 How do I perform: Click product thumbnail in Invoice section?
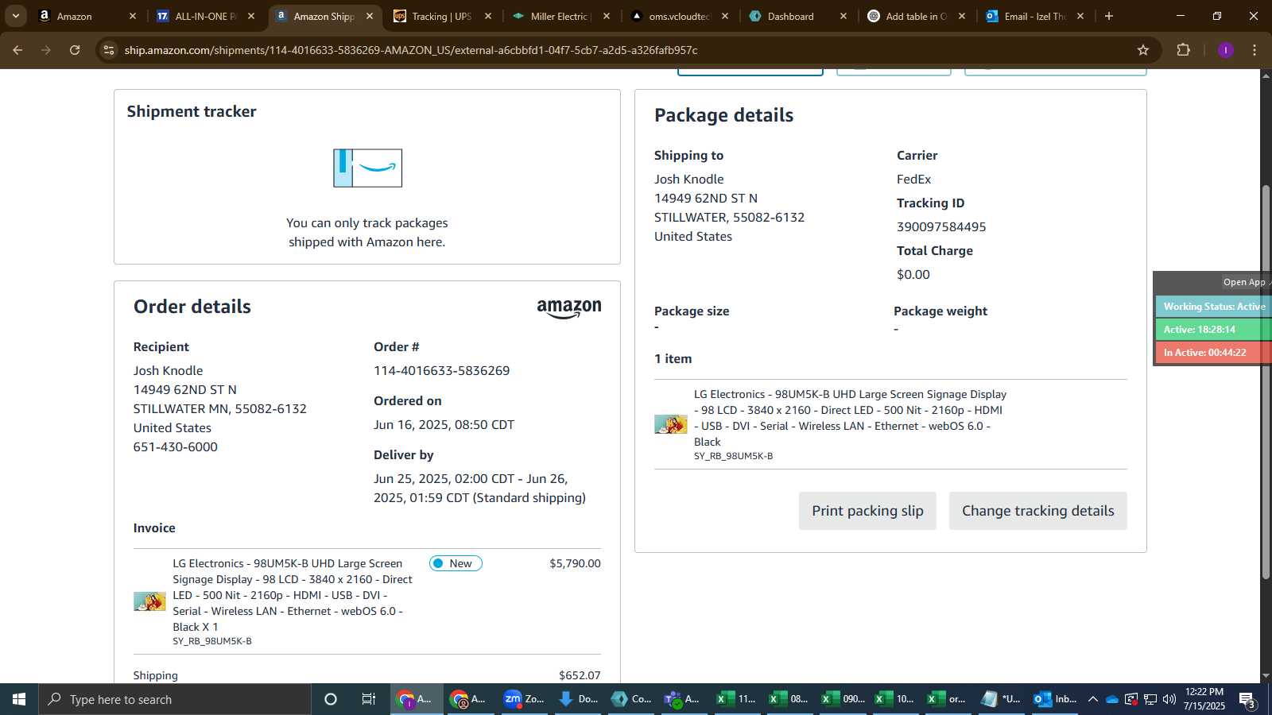tap(149, 601)
